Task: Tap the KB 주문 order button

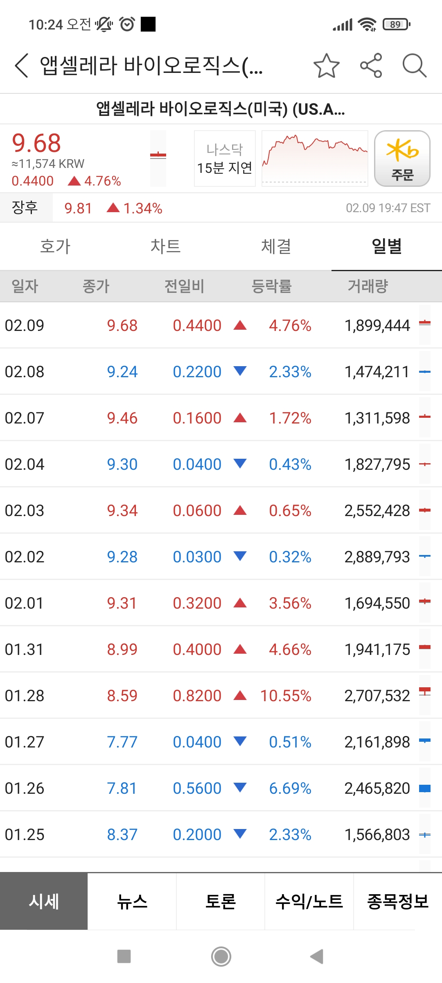Action: (402, 159)
